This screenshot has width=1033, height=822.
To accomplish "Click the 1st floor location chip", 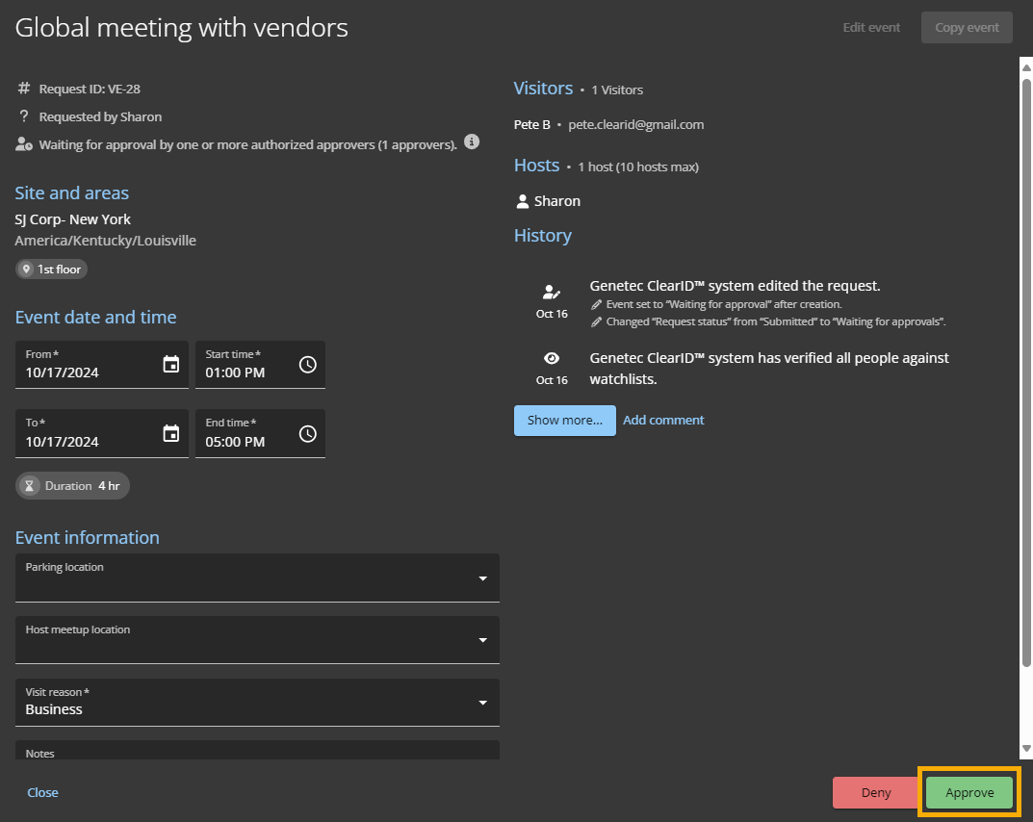I will [x=51, y=270].
